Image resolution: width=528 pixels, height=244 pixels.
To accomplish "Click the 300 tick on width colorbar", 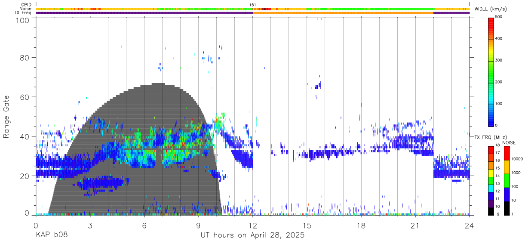I will (x=498, y=60).
